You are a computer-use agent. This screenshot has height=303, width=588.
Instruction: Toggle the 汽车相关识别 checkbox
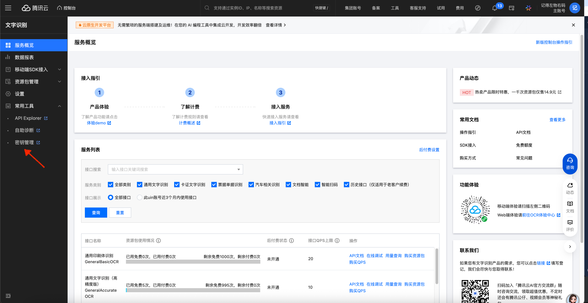pyautogui.click(x=251, y=185)
